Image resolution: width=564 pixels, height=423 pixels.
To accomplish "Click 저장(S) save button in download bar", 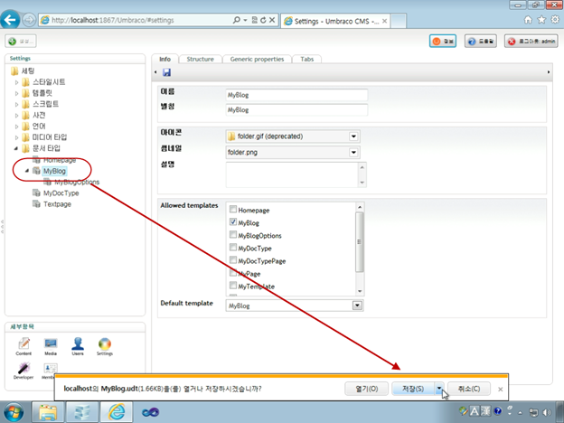I will coord(413,389).
